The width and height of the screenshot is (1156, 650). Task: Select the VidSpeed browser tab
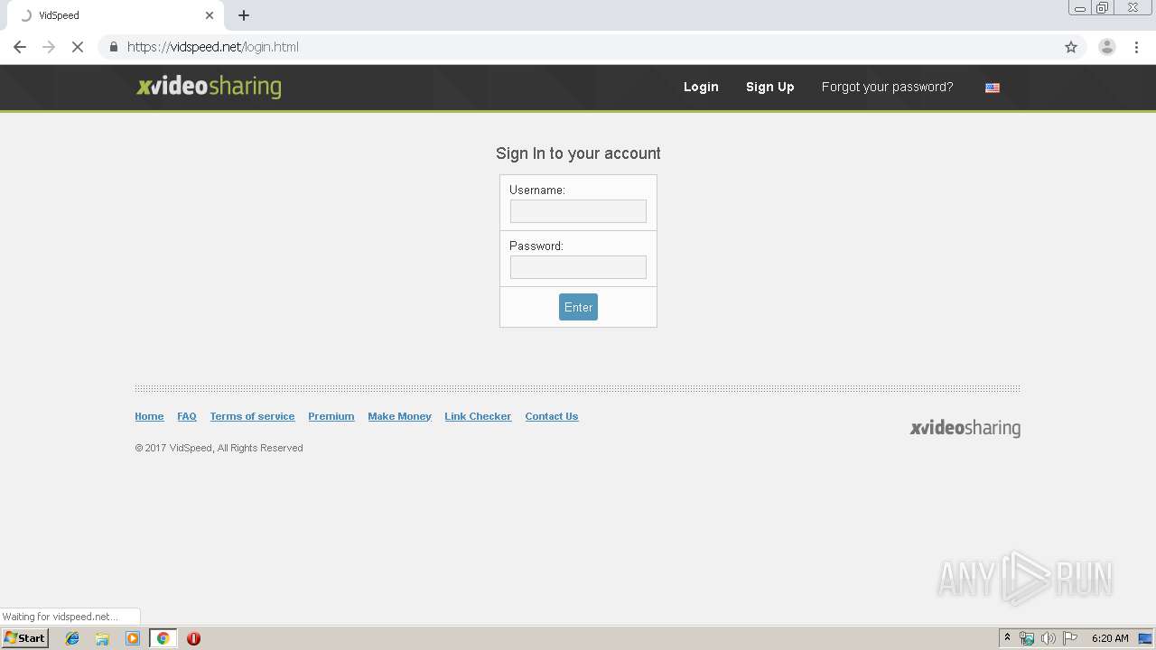pos(114,15)
